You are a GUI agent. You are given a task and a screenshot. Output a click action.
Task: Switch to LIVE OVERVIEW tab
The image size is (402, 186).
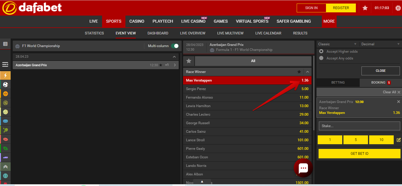pyautogui.click(x=193, y=33)
